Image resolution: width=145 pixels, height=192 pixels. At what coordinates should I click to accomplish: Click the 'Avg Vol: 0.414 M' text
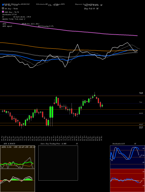[93, 5]
